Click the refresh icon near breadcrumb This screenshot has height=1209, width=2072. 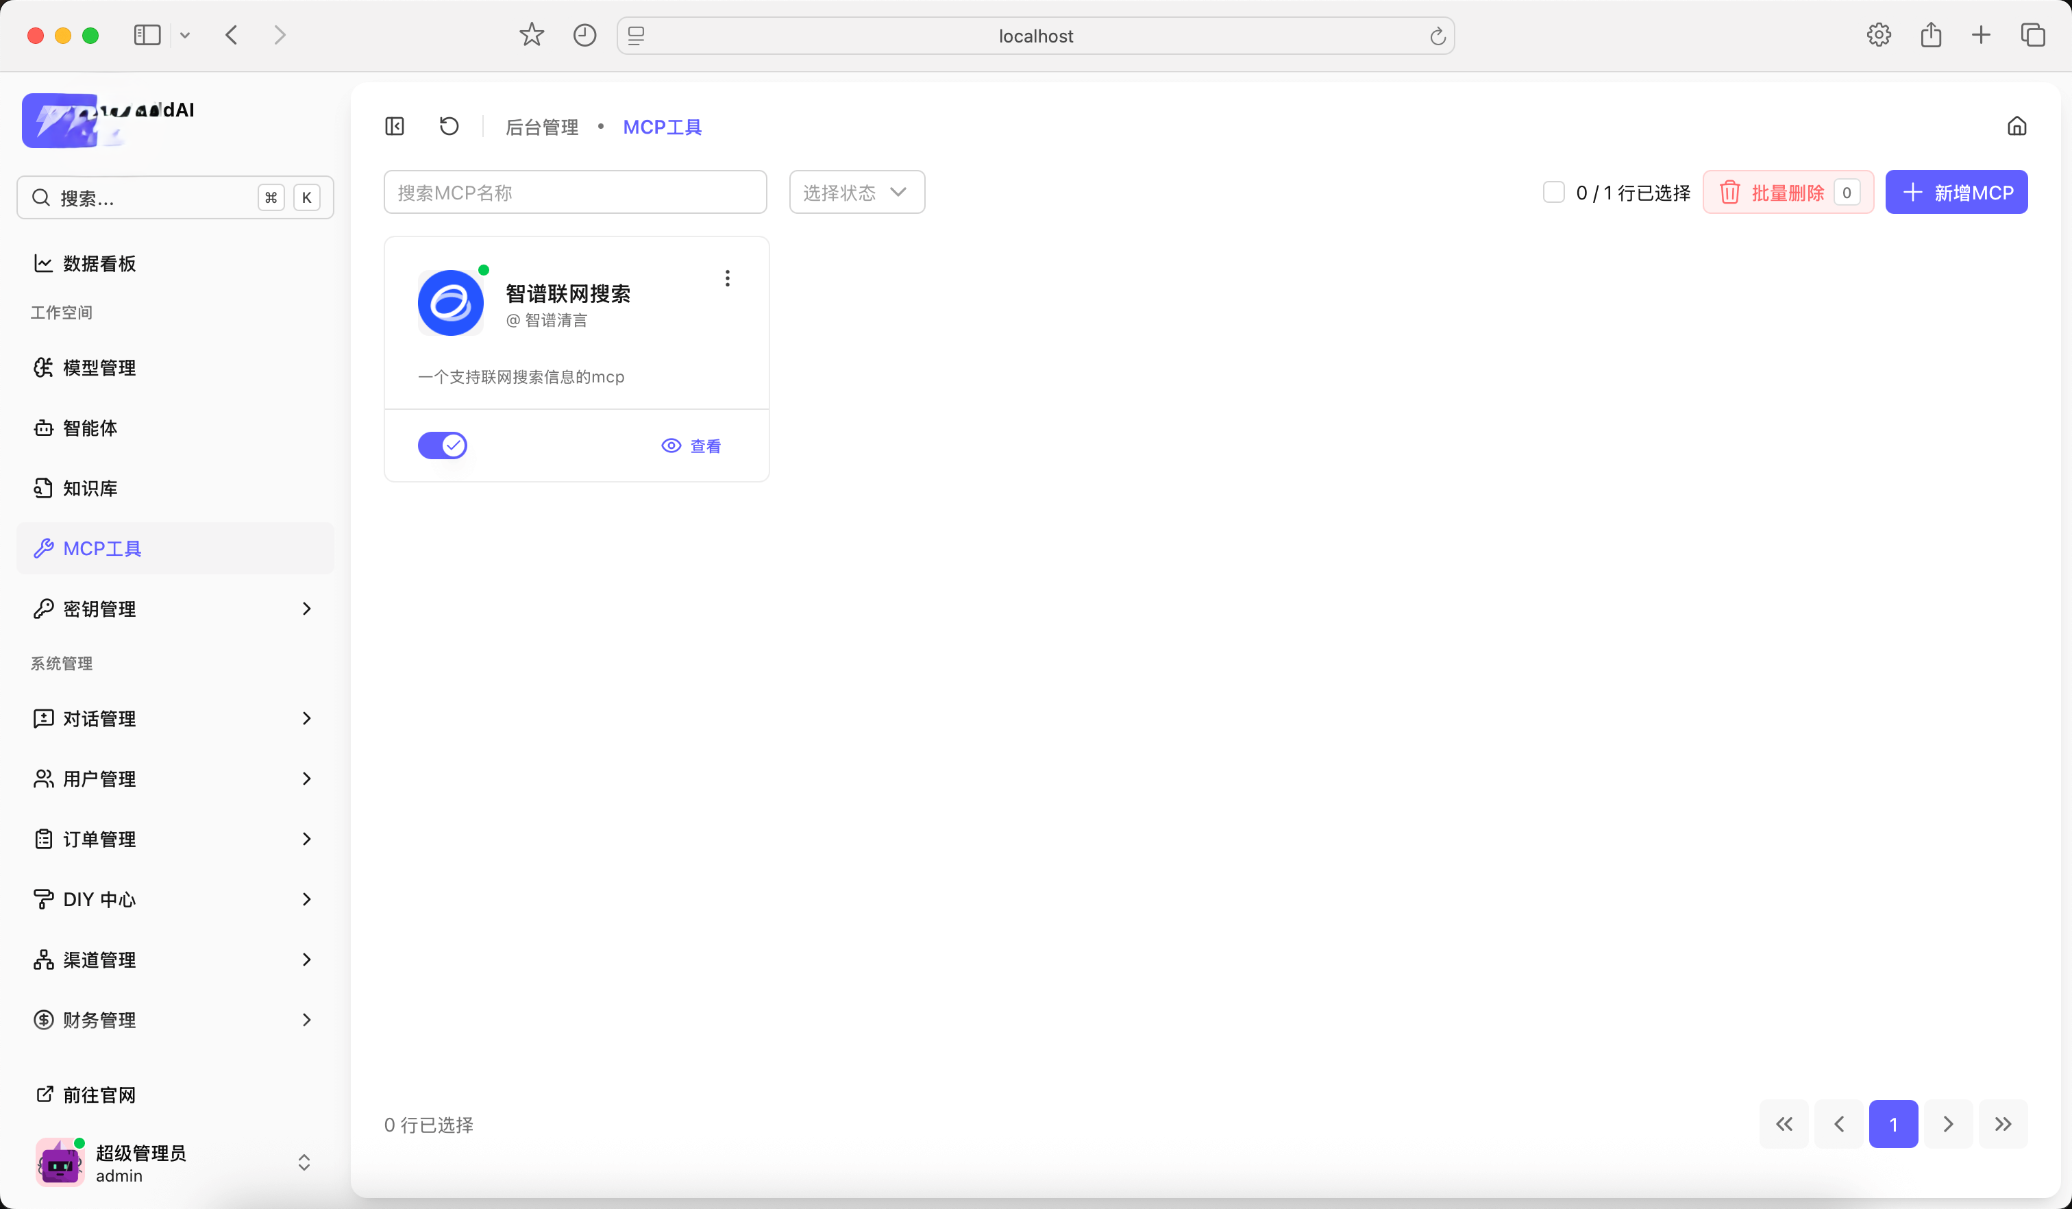point(448,126)
